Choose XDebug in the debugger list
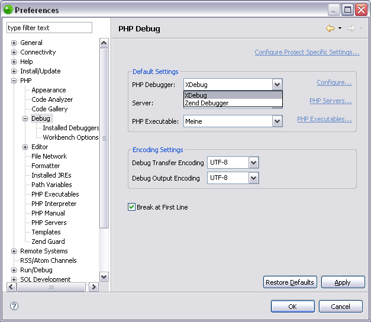Image resolution: width=371 pixels, height=322 pixels. 196,95
